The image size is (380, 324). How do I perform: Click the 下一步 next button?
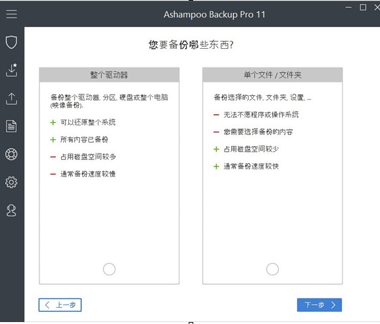click(319, 305)
